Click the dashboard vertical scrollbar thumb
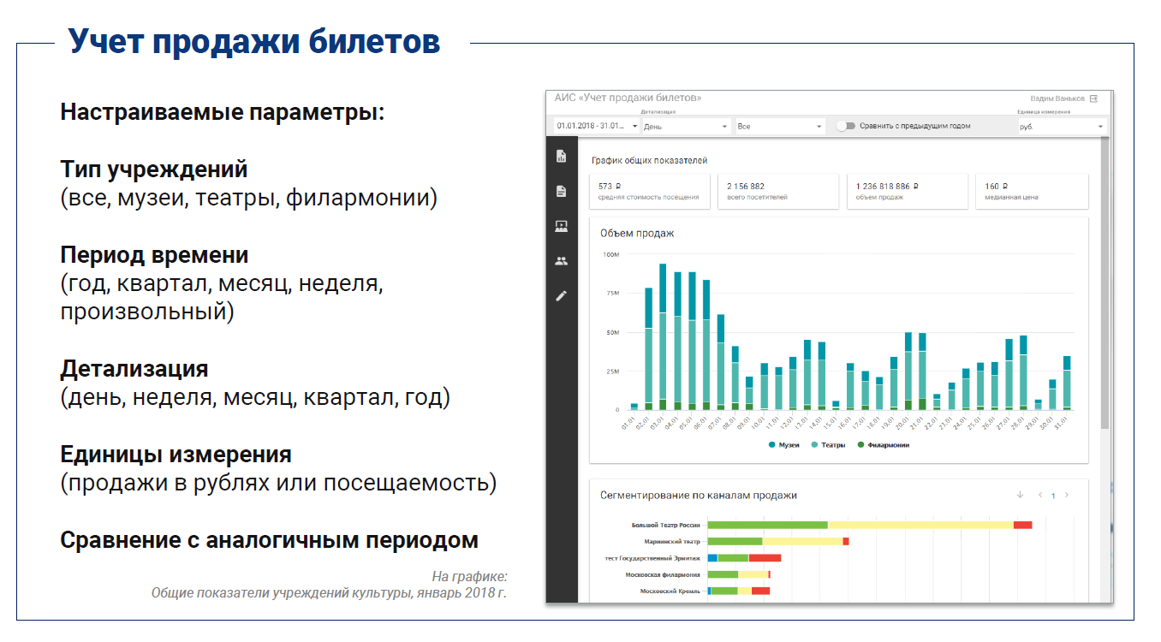The image size is (1161, 642). [1104, 282]
